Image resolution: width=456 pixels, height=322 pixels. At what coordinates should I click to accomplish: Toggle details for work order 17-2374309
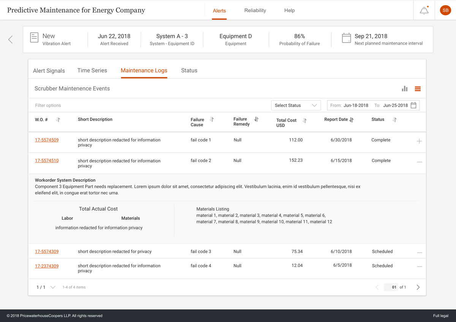click(x=420, y=266)
